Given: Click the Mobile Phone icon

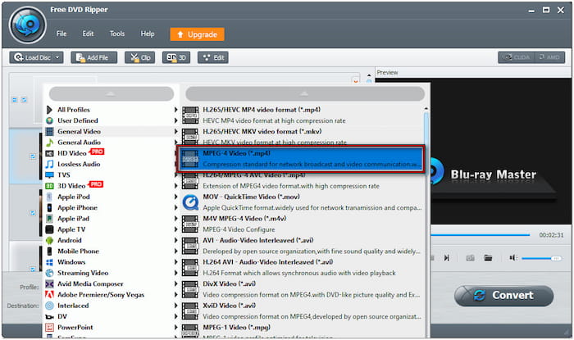Looking at the screenshot, I should 49,252.
